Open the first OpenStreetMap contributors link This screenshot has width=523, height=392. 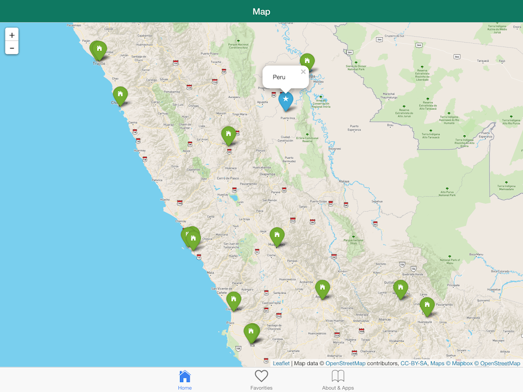coord(345,363)
